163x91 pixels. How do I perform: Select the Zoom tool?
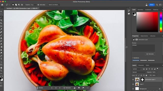point(1,71)
